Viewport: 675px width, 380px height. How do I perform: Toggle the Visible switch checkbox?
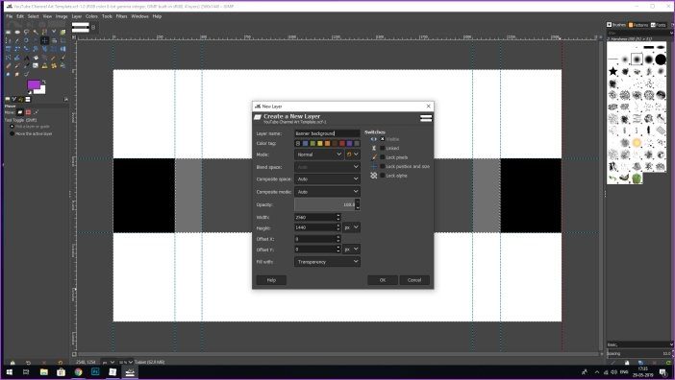point(383,139)
